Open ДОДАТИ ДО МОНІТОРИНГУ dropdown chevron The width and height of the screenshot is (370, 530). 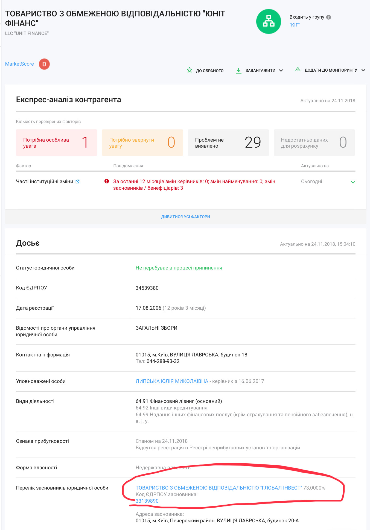363,70
